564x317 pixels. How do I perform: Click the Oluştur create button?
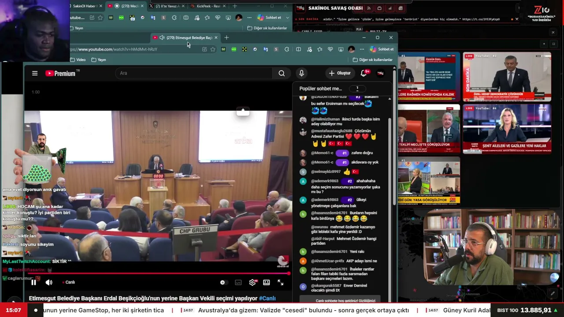coord(339,73)
